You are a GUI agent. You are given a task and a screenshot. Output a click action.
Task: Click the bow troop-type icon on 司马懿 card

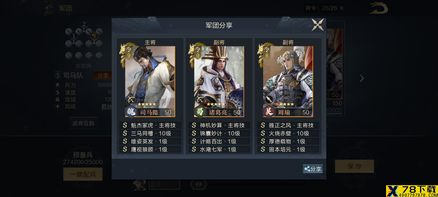[131, 100]
